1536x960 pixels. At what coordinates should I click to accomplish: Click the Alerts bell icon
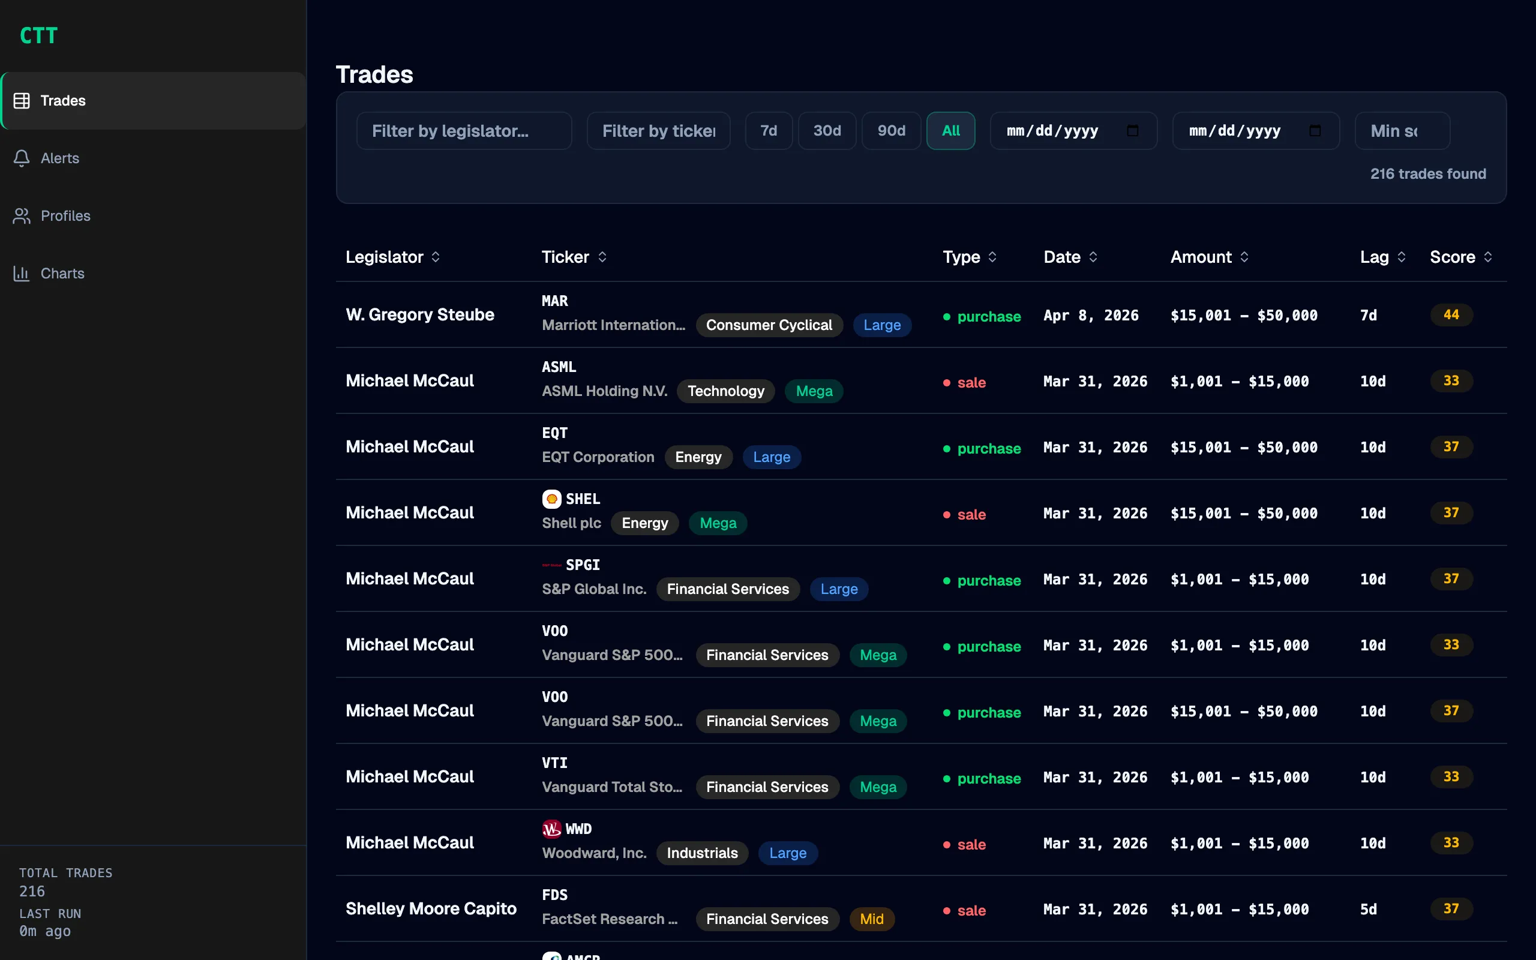22,158
